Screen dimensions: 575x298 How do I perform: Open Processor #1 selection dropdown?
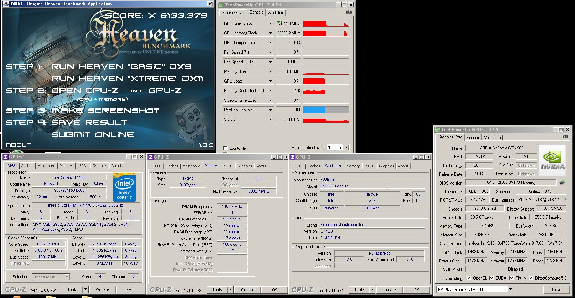[x=67, y=277]
